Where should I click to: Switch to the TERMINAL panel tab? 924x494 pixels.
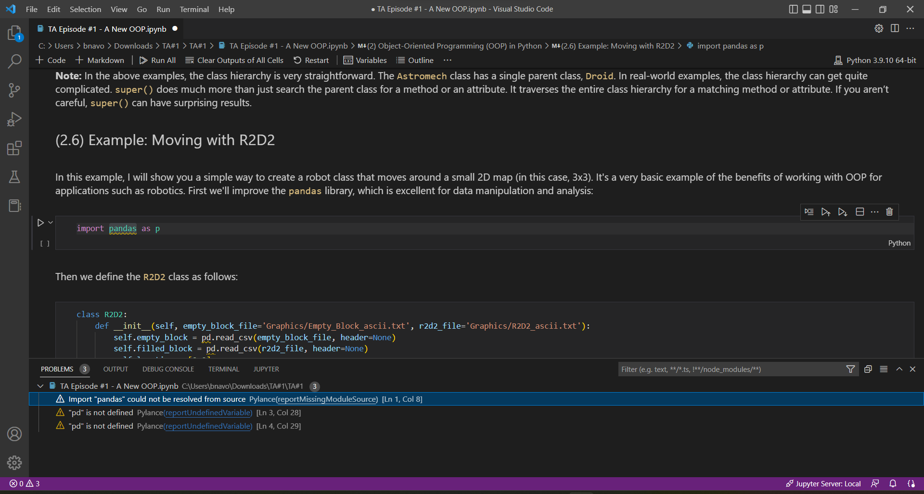[223, 369]
